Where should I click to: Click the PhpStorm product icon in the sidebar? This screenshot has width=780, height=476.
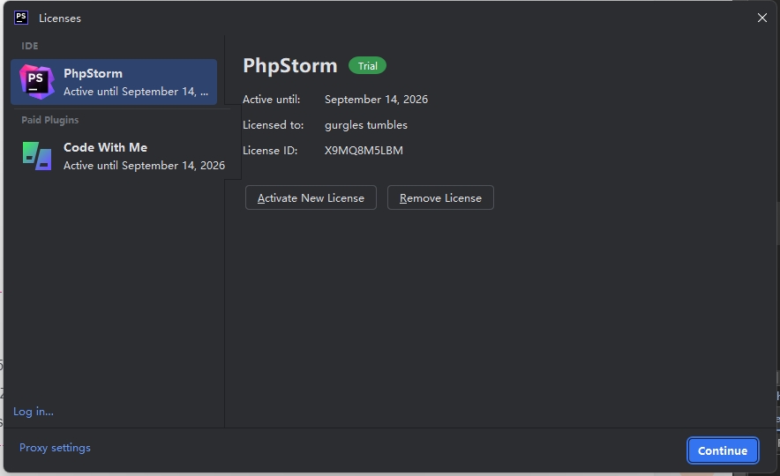click(x=36, y=82)
